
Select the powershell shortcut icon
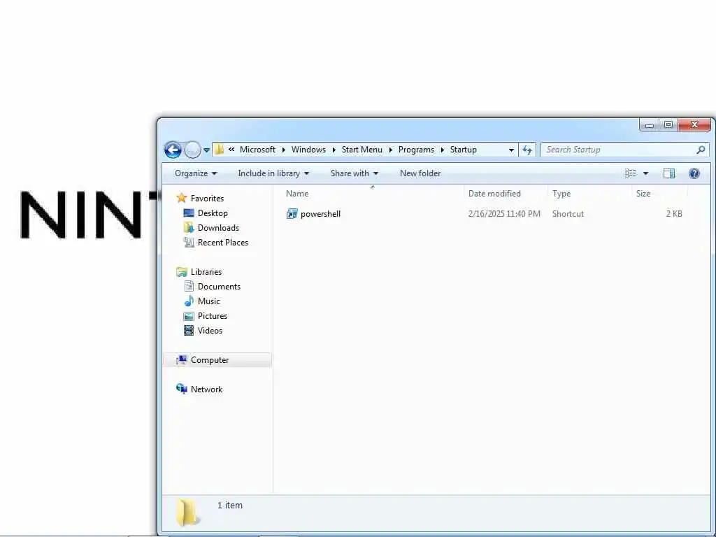pos(292,213)
